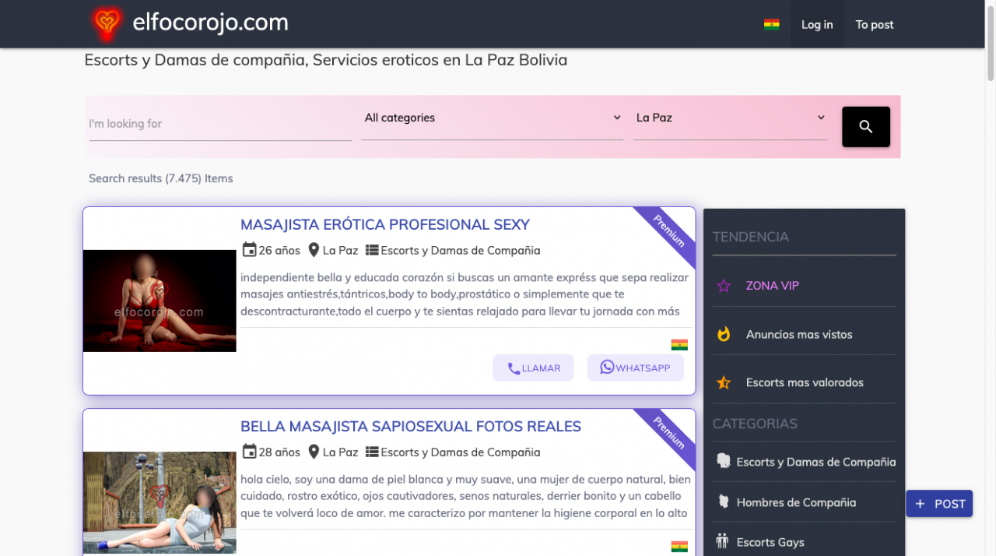Image resolution: width=996 pixels, height=556 pixels.
Task: Click the description text starting independiente bella
Action: (x=465, y=294)
